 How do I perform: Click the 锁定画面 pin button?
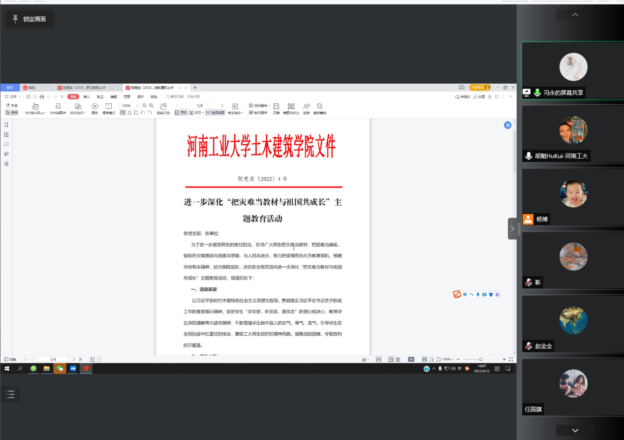30,19
